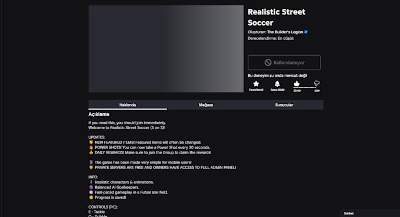Click the Bana Bildir bell icon

tap(277, 84)
